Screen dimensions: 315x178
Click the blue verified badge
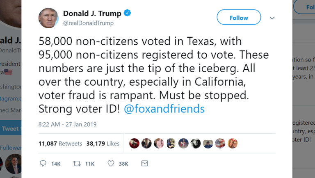click(x=128, y=14)
